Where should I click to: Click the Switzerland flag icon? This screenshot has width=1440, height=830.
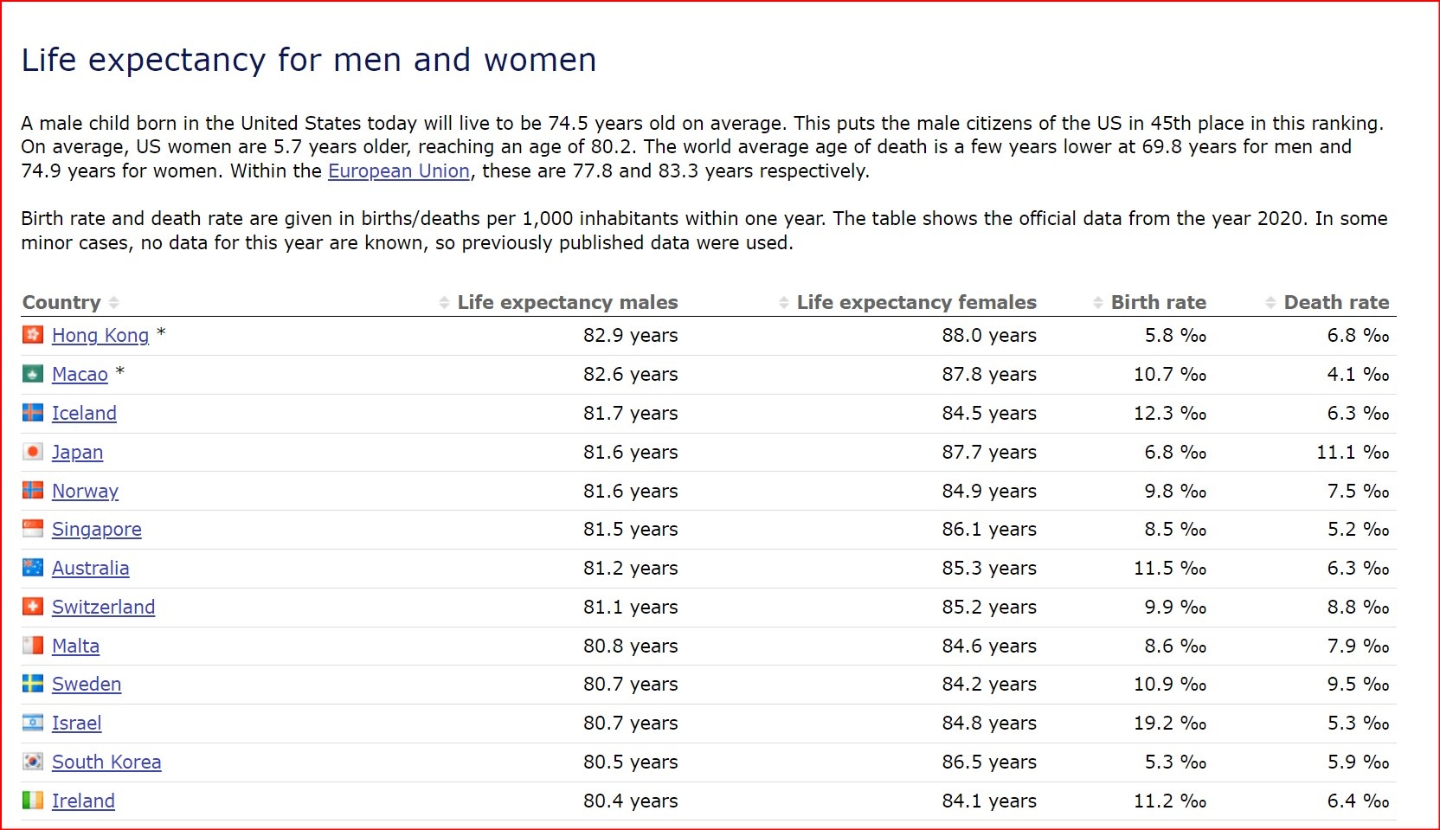[33, 607]
